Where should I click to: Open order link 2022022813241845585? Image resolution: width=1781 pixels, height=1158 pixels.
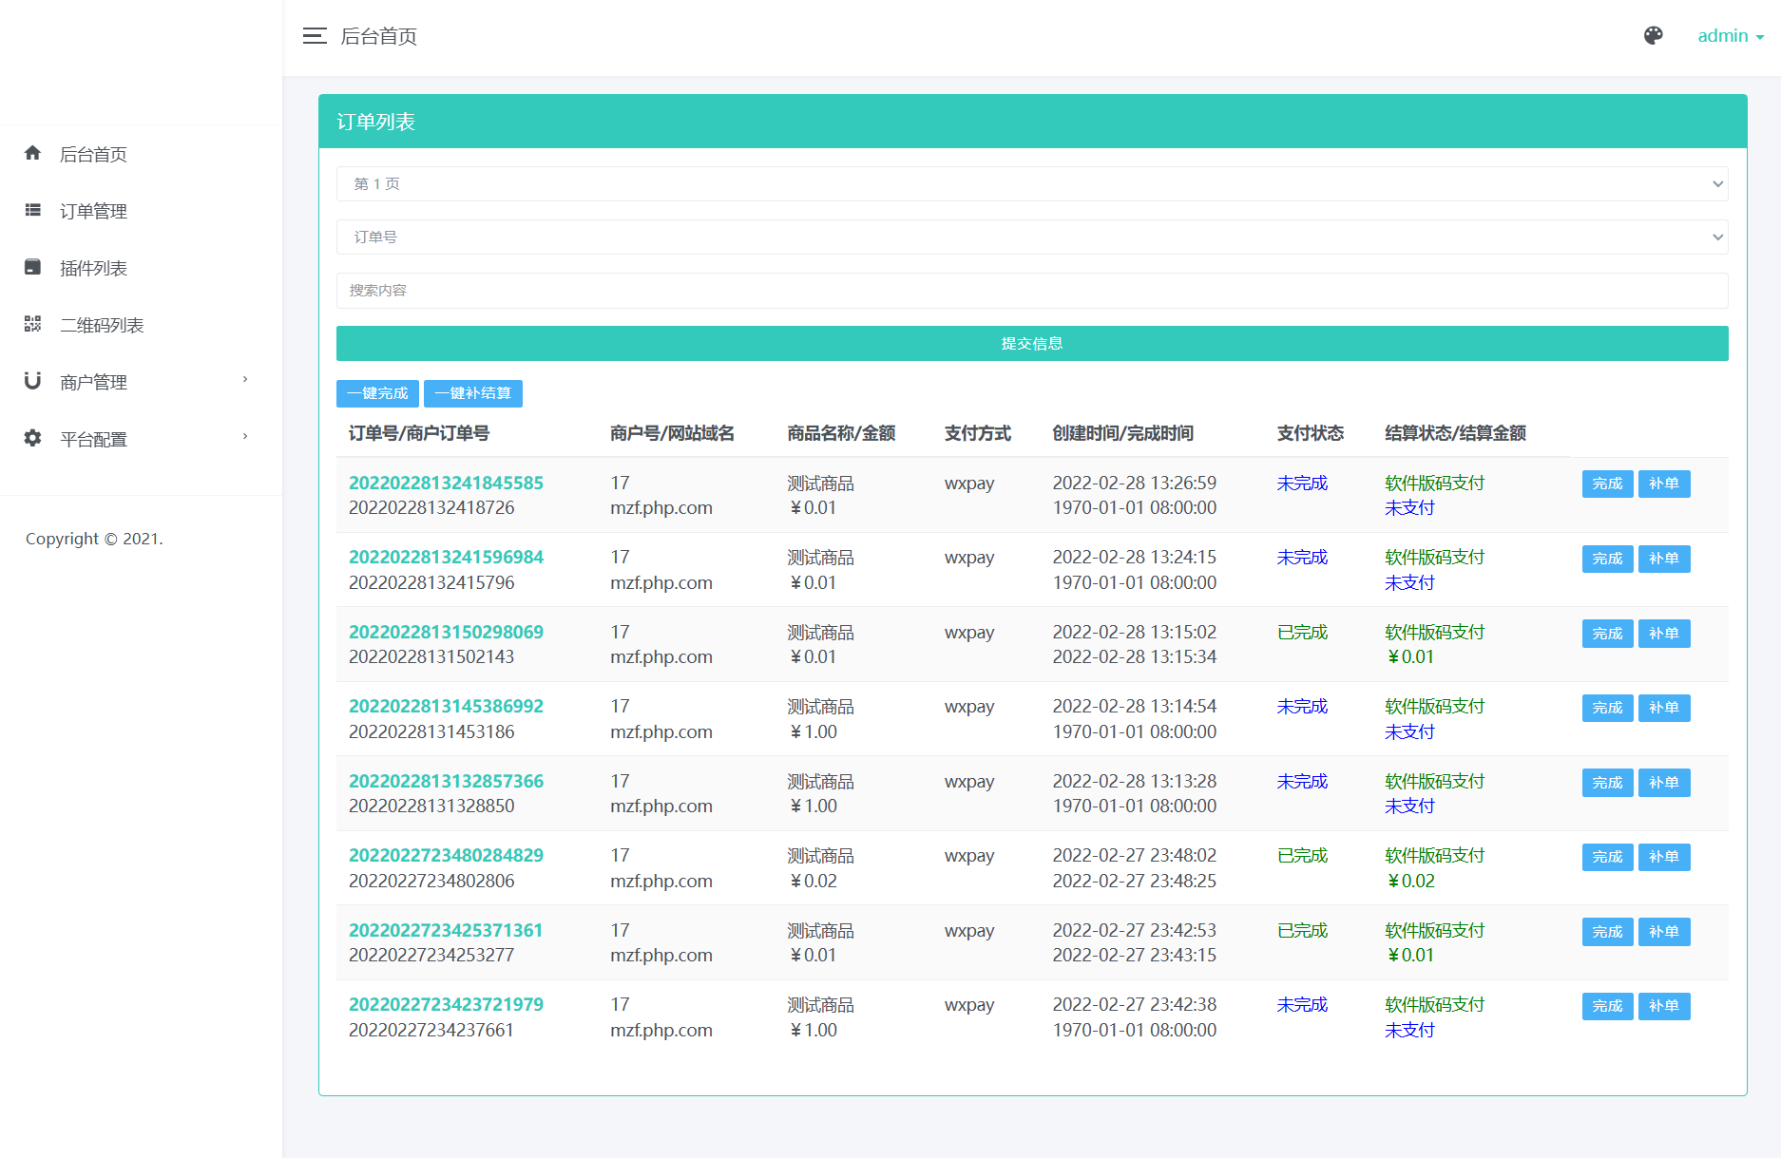pyautogui.click(x=446, y=483)
